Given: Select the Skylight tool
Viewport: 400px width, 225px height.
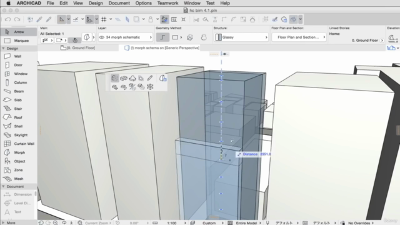Looking at the screenshot, I should 18,135.
